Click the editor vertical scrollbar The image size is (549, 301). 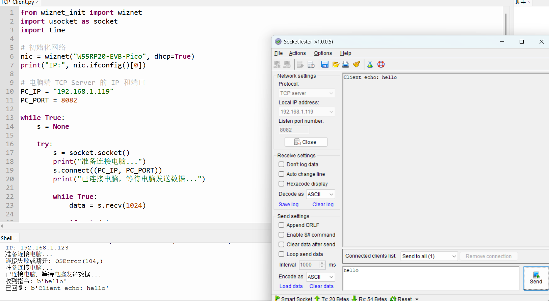tap(506, 24)
